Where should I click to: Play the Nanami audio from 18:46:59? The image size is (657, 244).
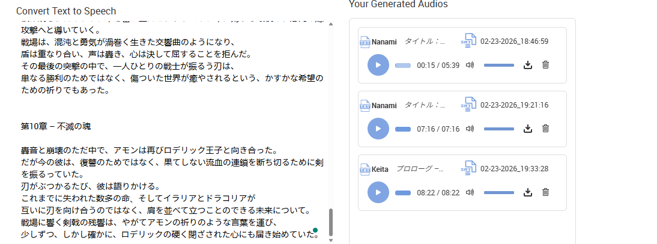378,65
